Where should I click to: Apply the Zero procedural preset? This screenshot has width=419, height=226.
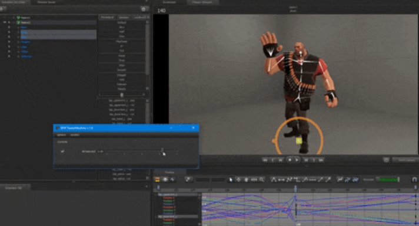[122, 27]
